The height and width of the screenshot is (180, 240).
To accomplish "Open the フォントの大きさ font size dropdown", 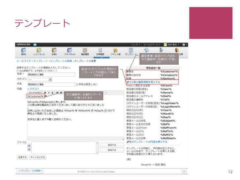I will pyautogui.click(x=35, y=93).
